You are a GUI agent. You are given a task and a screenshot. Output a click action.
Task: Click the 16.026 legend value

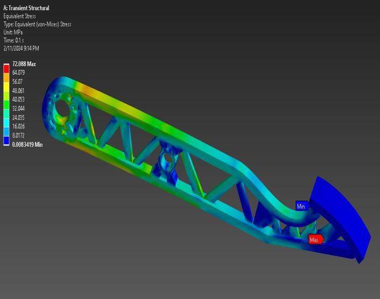18,126
